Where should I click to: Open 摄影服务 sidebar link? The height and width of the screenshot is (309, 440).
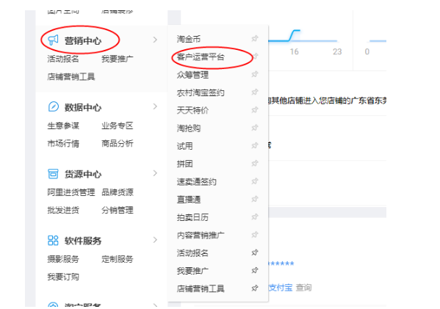coord(63,259)
